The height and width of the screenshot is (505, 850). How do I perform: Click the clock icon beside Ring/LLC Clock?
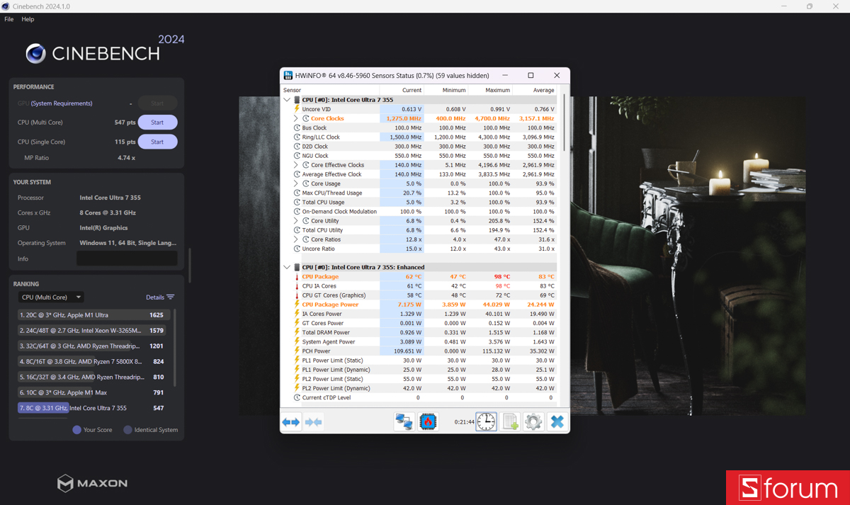297,137
